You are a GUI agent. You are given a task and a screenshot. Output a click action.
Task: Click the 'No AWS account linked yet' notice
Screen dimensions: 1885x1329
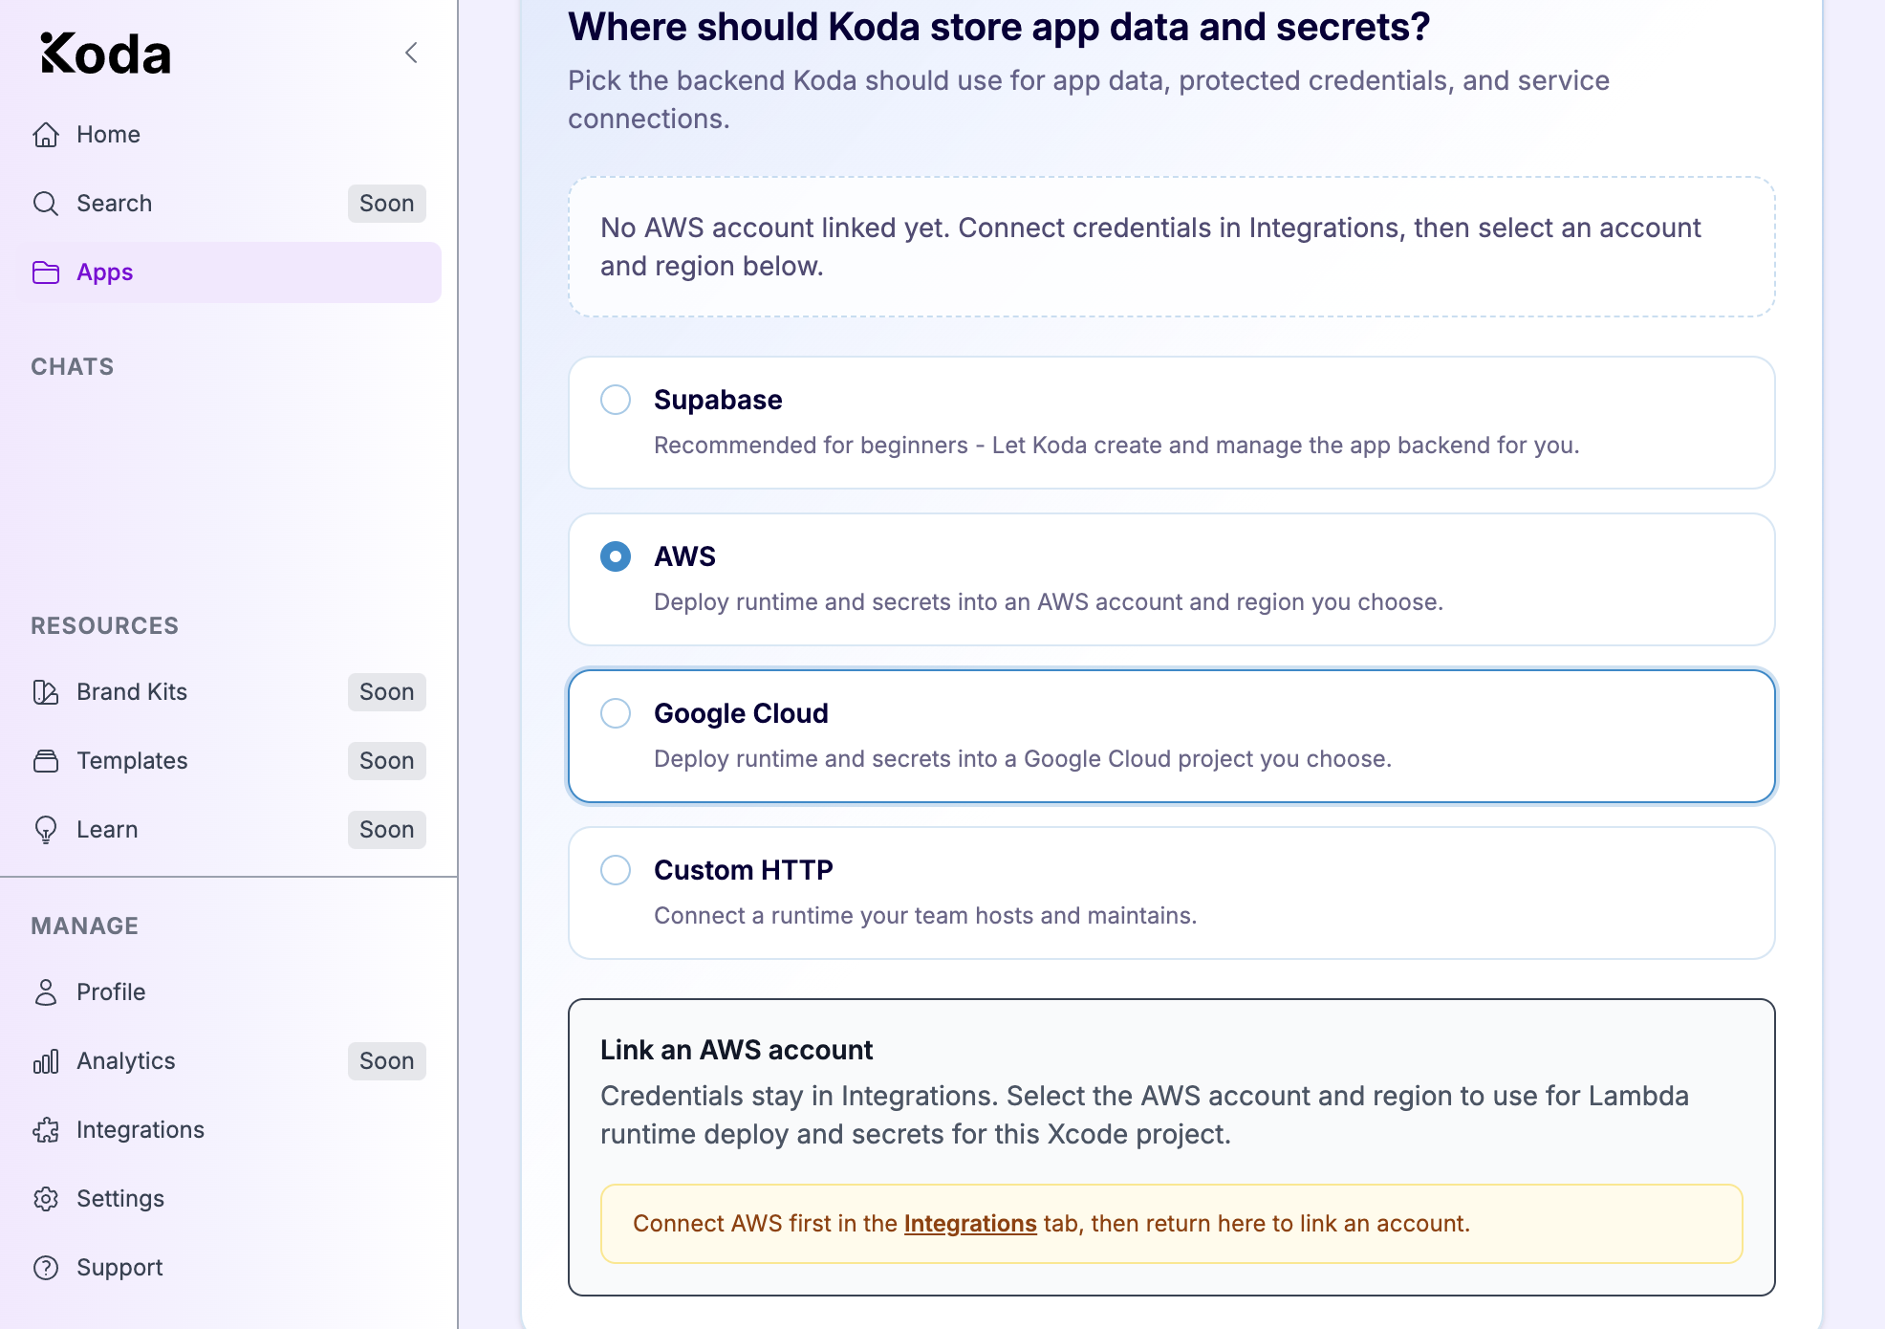tap(1171, 247)
